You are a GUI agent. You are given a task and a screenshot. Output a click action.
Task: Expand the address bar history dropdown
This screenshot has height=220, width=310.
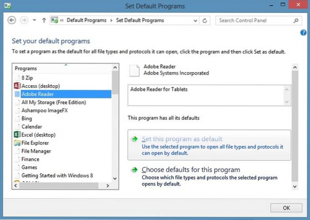pyautogui.click(x=196, y=20)
